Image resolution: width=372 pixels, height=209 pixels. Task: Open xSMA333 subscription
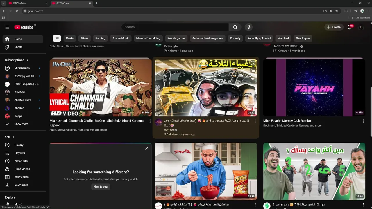pos(23,92)
